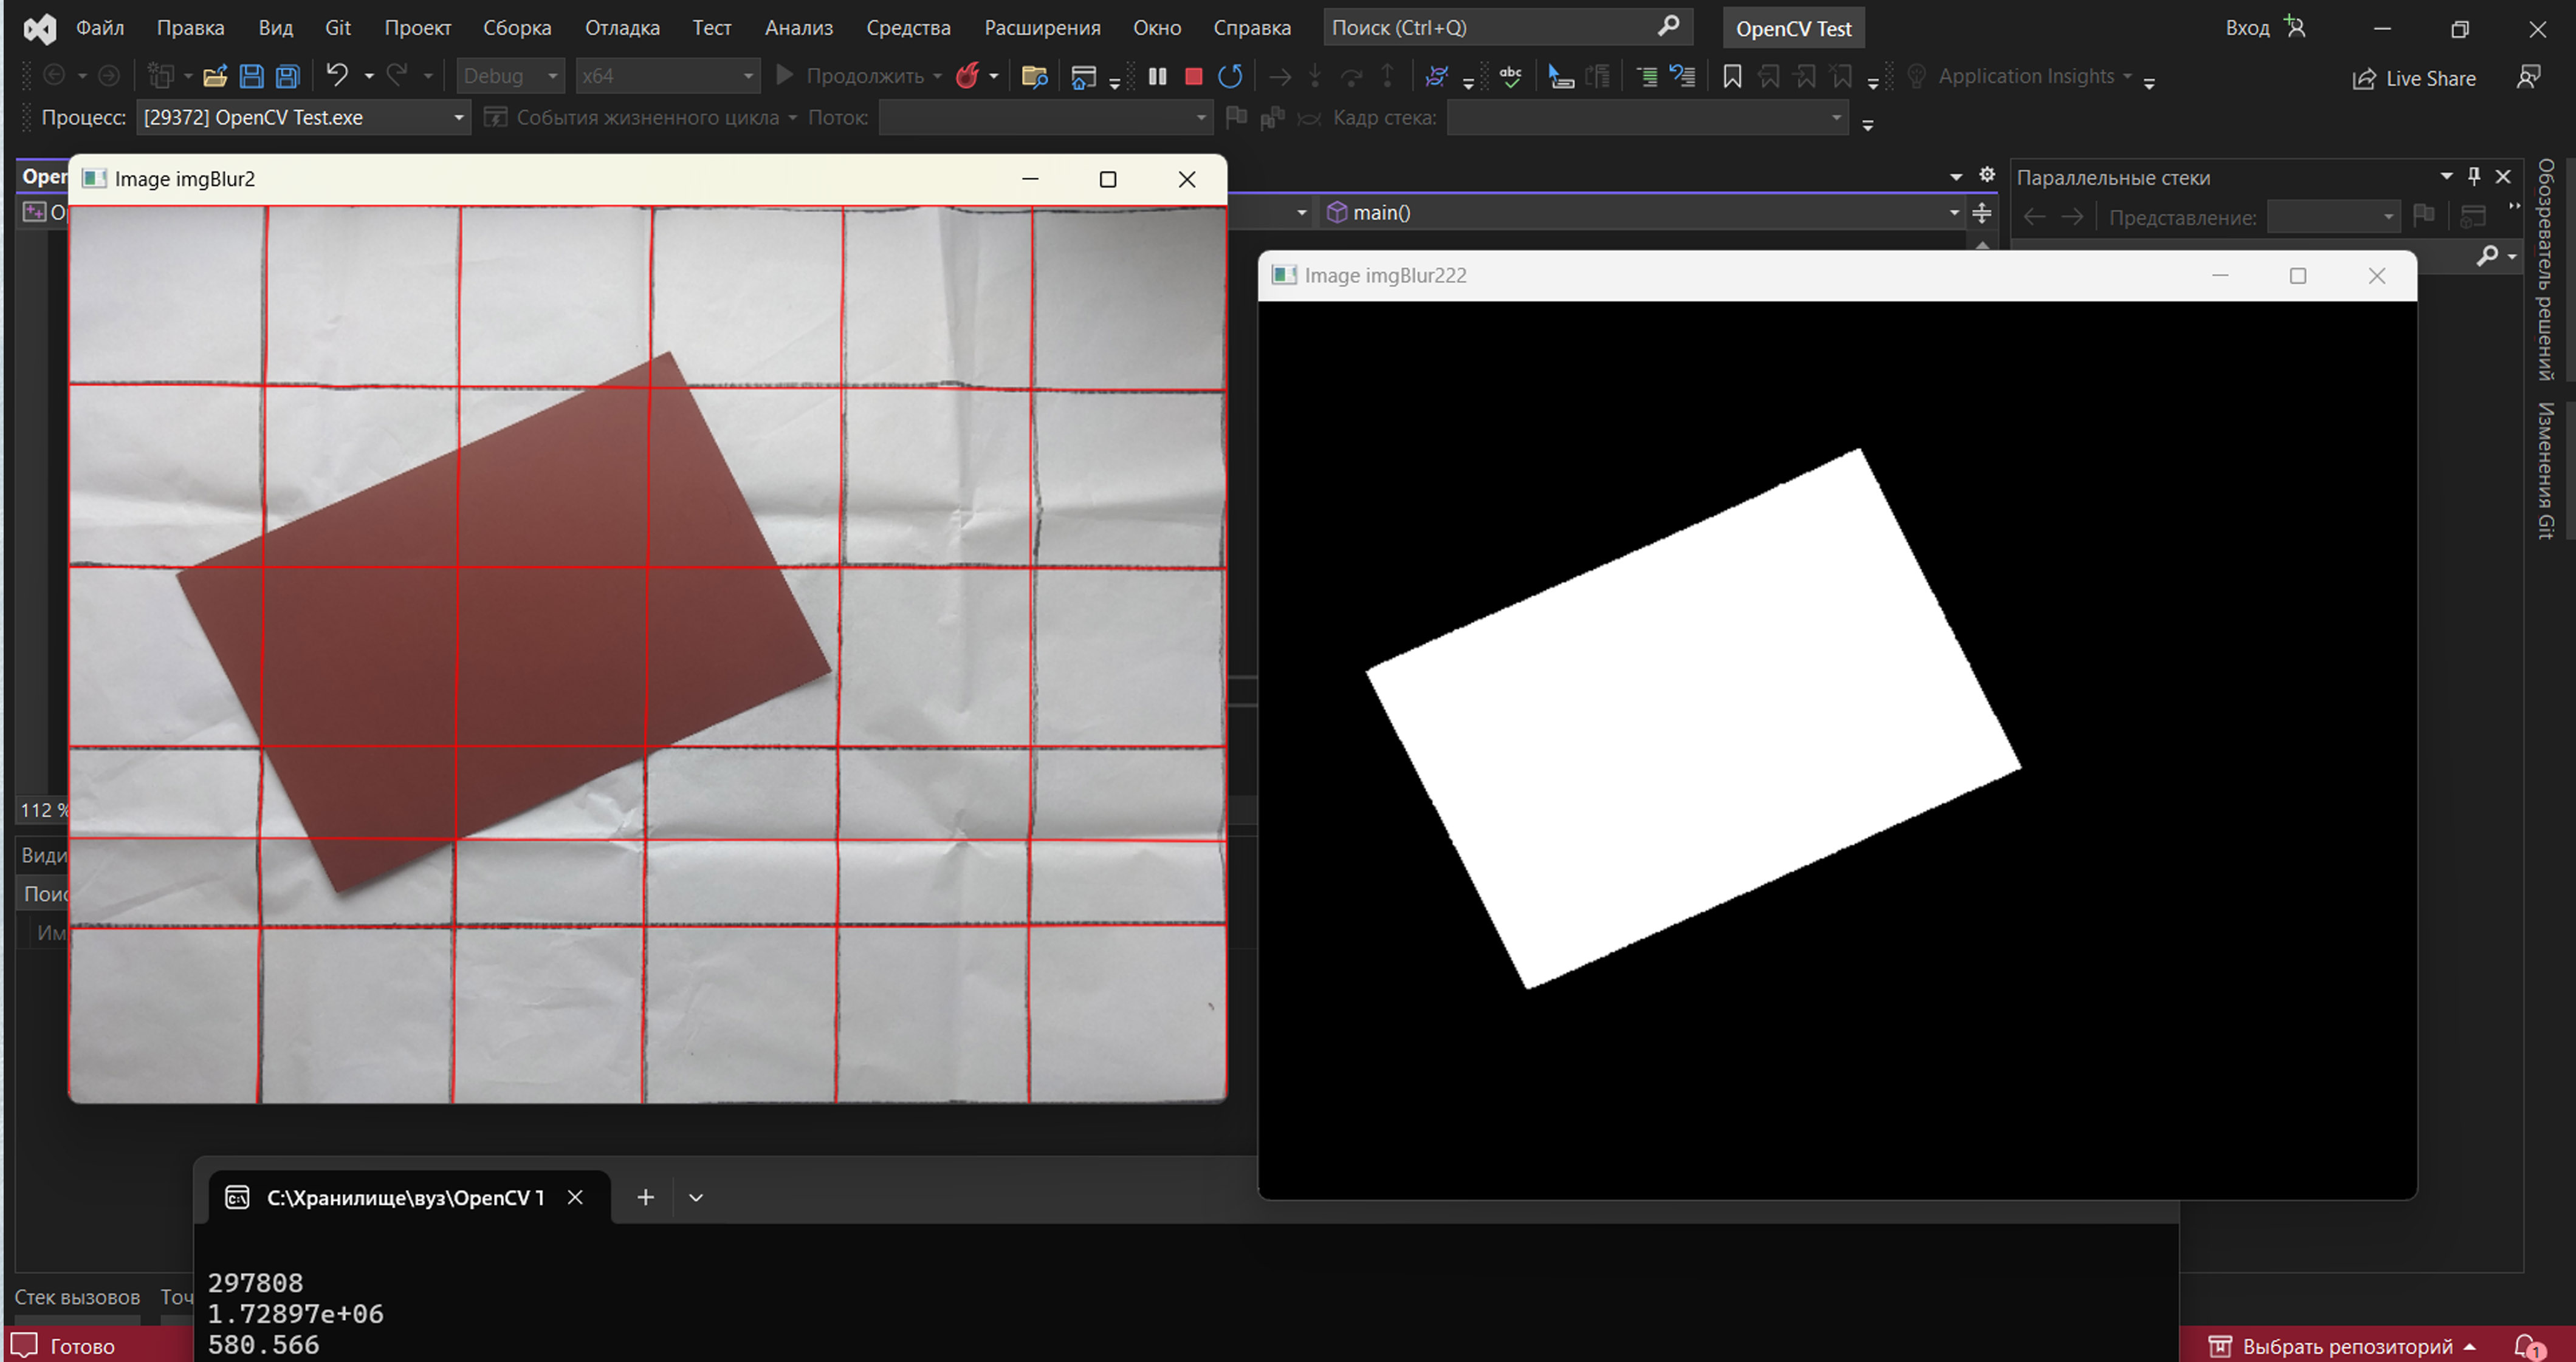This screenshot has height=1362, width=2576.
Task: Click the uncomment selected lines icon
Action: pyautogui.click(x=1683, y=76)
